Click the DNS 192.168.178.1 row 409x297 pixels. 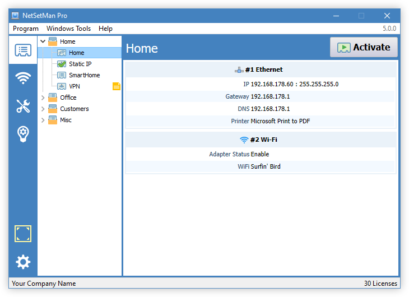261,109
